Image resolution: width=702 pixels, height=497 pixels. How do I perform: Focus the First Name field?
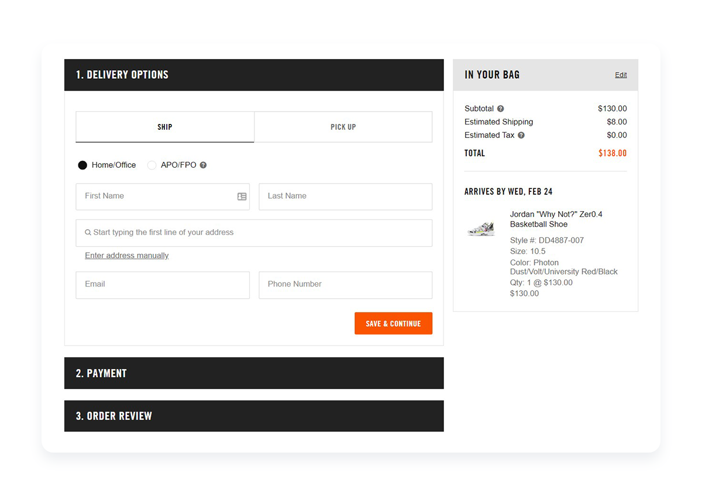point(163,196)
